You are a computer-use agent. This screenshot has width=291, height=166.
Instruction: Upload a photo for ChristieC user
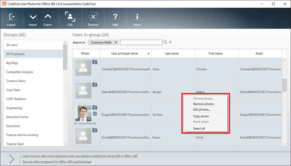[x=95, y=62]
